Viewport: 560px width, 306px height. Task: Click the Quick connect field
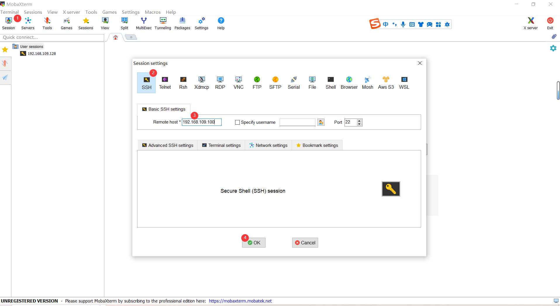(52, 37)
